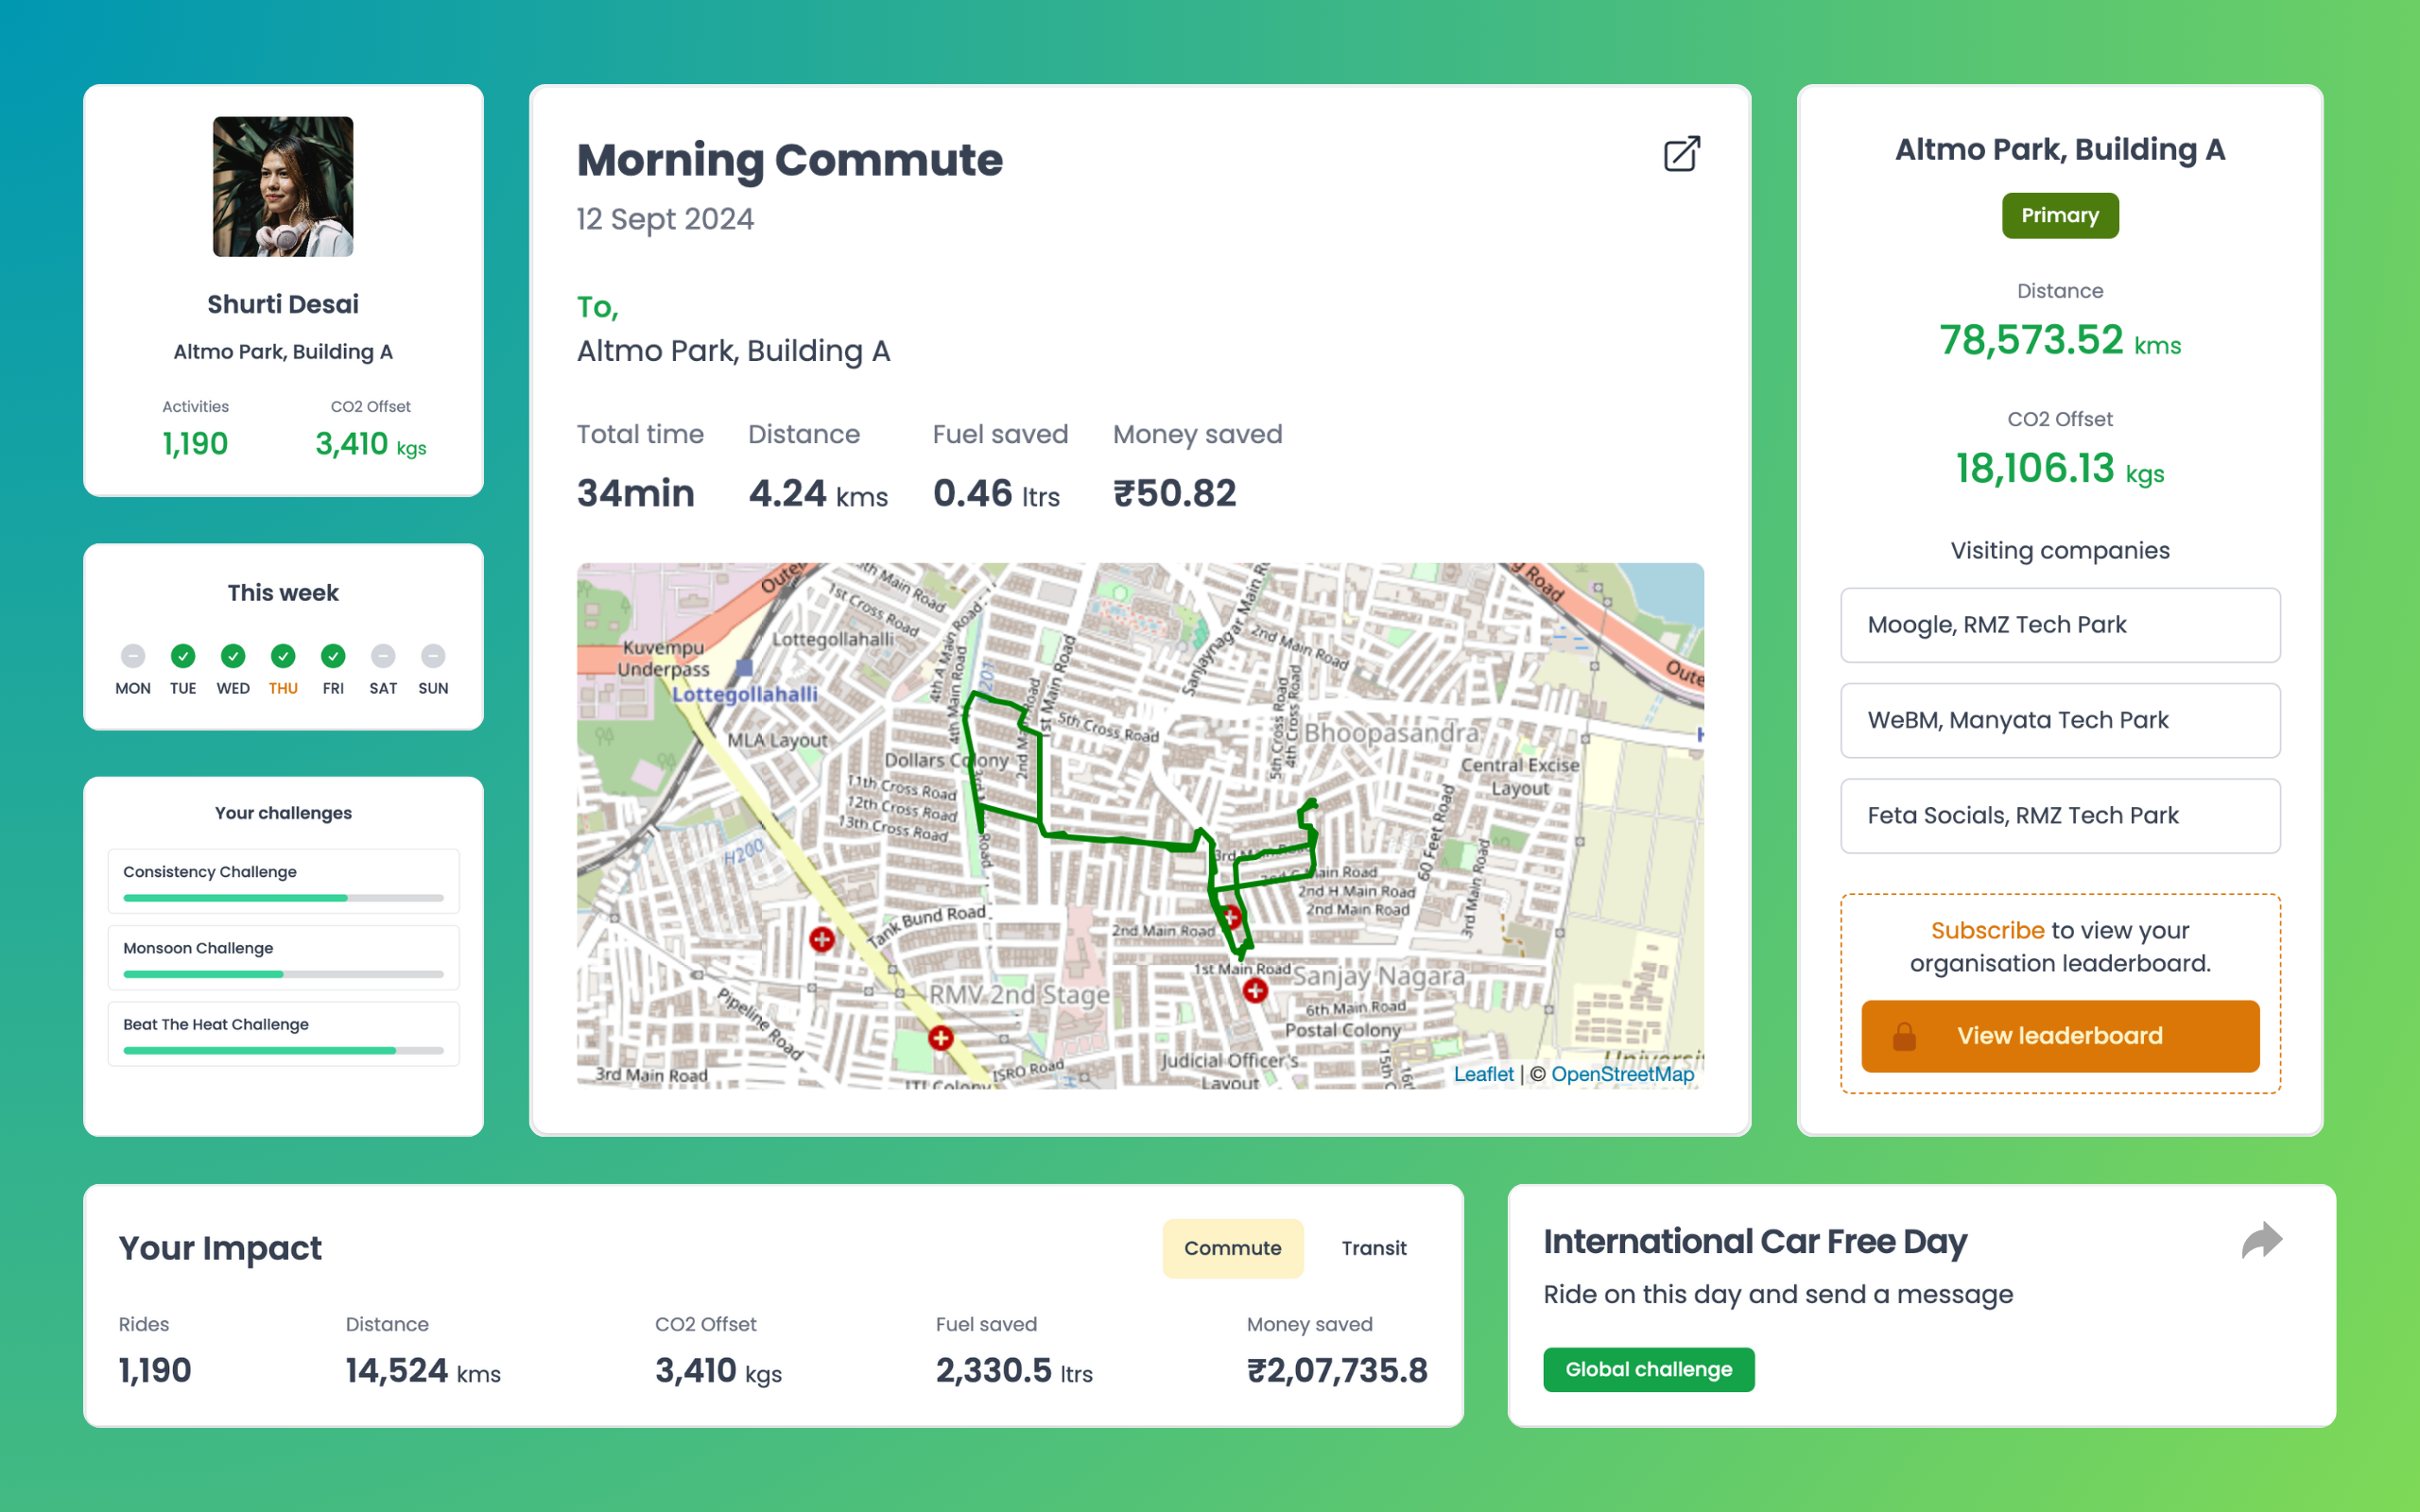Click the lock icon on leaderboard button
This screenshot has width=2420, height=1512.
(1904, 1036)
